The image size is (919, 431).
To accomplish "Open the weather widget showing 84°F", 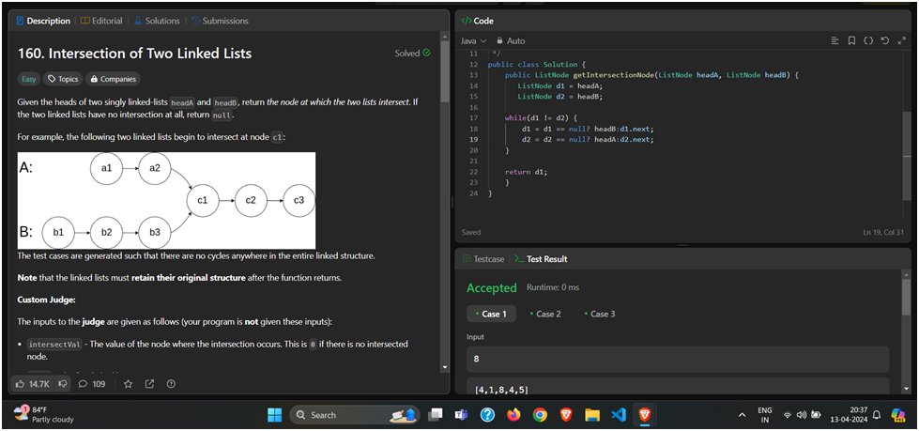I will (43, 415).
